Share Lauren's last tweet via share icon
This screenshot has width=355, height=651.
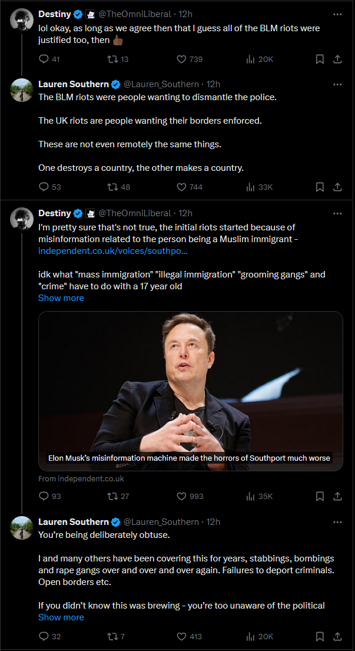pyautogui.click(x=337, y=636)
